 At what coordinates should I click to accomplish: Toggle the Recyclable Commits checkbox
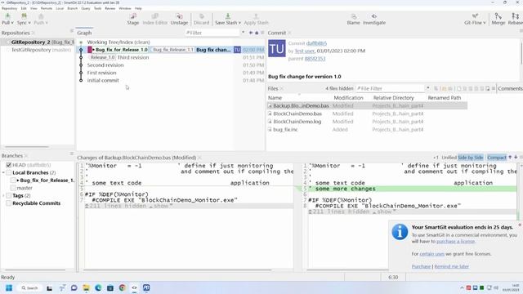tap(9, 203)
